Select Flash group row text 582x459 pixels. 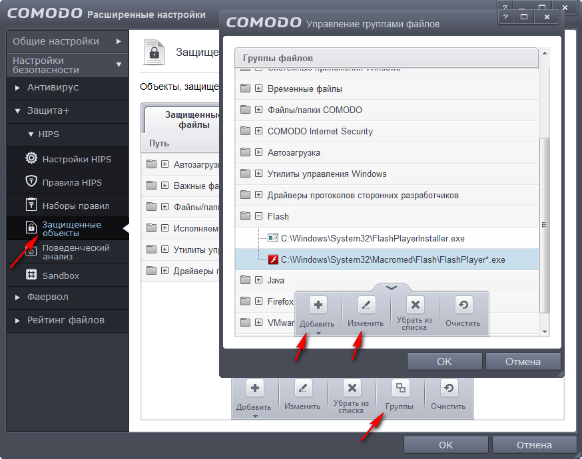click(278, 216)
